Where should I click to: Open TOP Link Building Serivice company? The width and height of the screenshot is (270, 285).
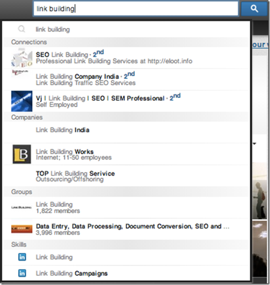(126, 176)
